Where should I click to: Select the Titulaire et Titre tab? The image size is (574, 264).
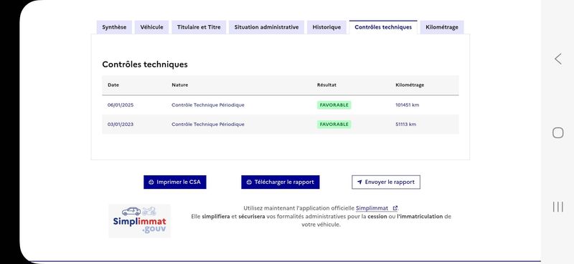pos(199,27)
